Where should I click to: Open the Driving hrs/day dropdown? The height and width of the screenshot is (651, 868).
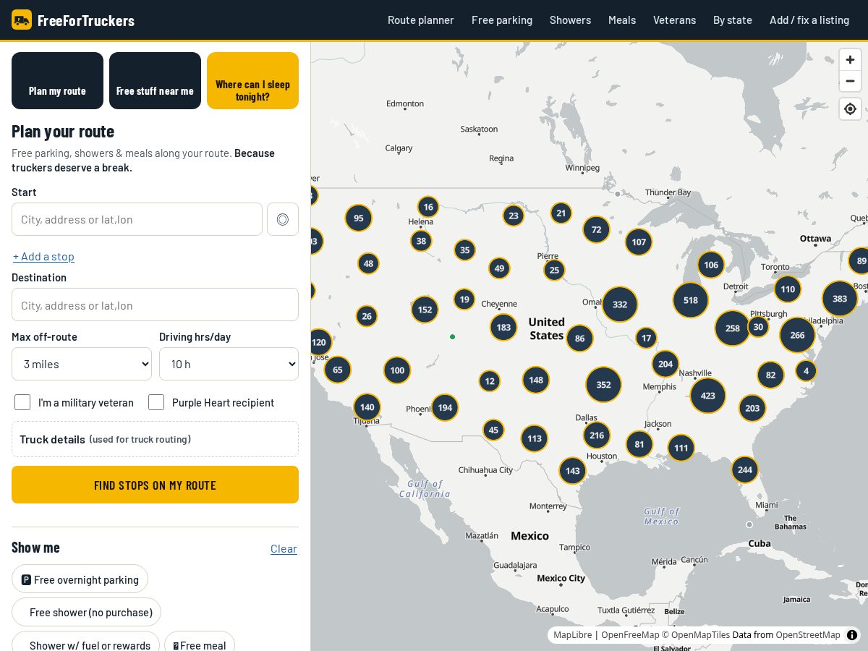click(229, 364)
